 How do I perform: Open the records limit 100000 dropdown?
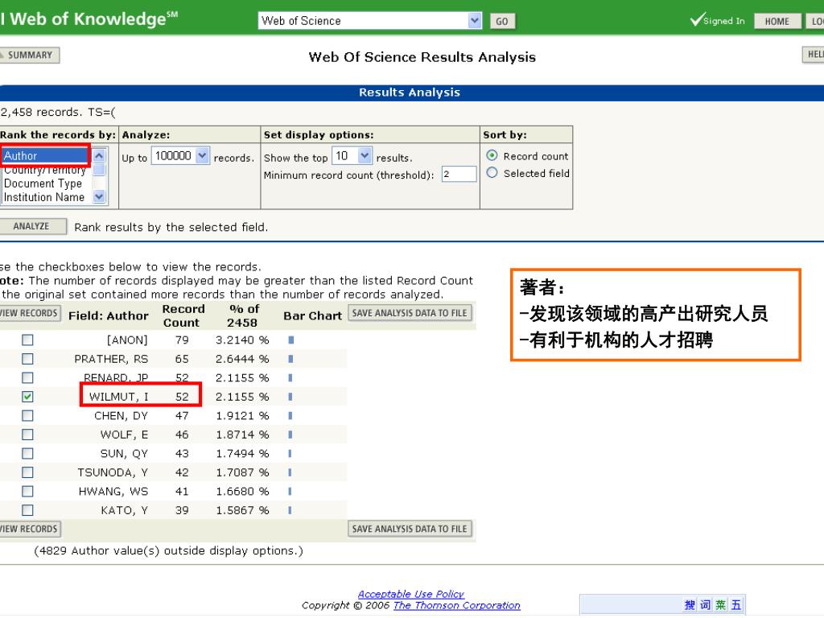tap(202, 155)
